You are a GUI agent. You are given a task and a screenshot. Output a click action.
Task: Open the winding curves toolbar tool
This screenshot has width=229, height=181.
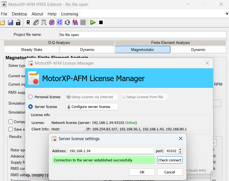click(x=43, y=23)
